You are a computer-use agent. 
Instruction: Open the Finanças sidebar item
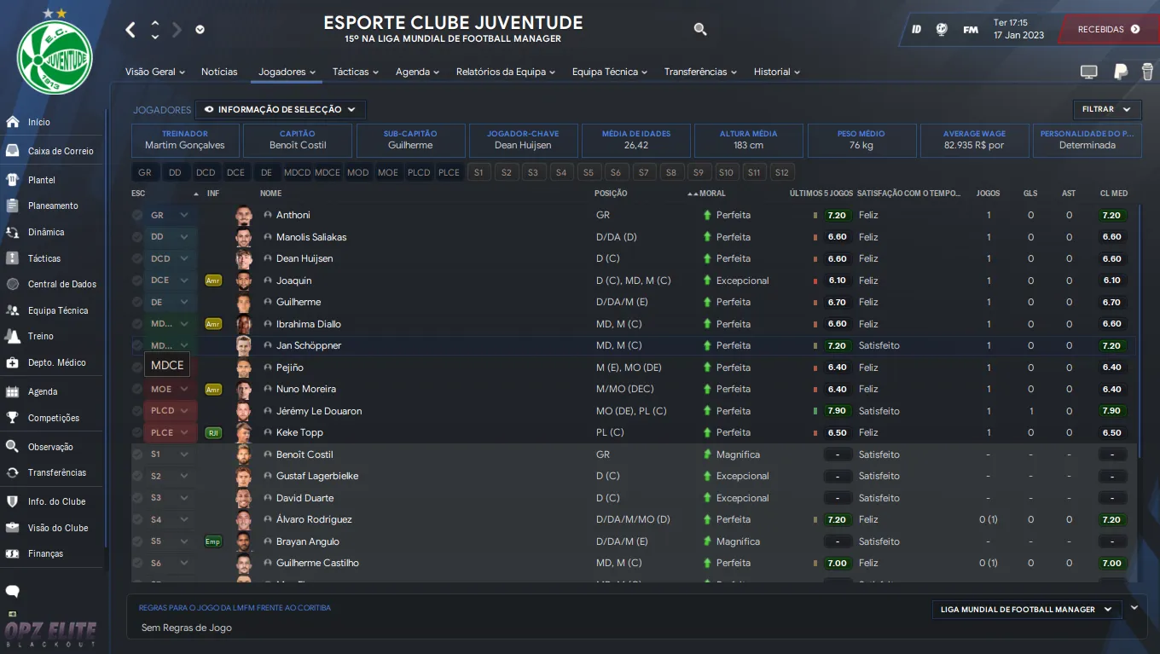pyautogui.click(x=45, y=553)
